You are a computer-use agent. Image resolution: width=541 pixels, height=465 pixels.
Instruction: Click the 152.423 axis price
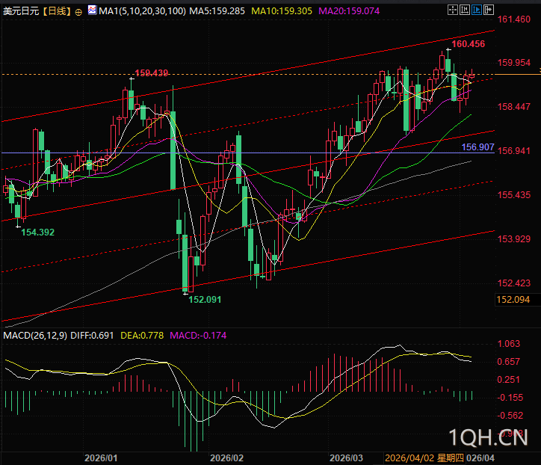click(514, 283)
